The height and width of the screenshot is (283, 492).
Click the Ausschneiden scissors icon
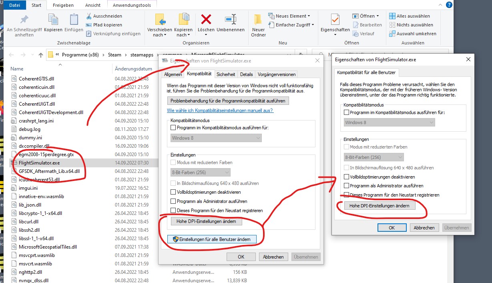click(89, 16)
